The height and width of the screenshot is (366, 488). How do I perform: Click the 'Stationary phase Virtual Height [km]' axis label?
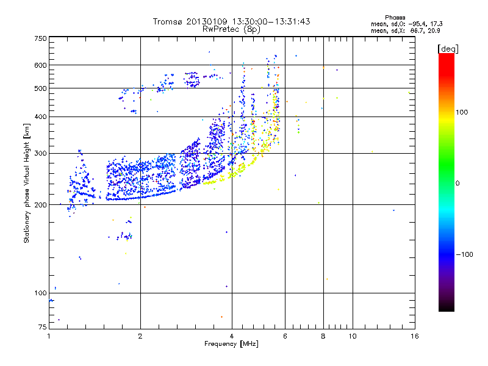[x=27, y=183]
